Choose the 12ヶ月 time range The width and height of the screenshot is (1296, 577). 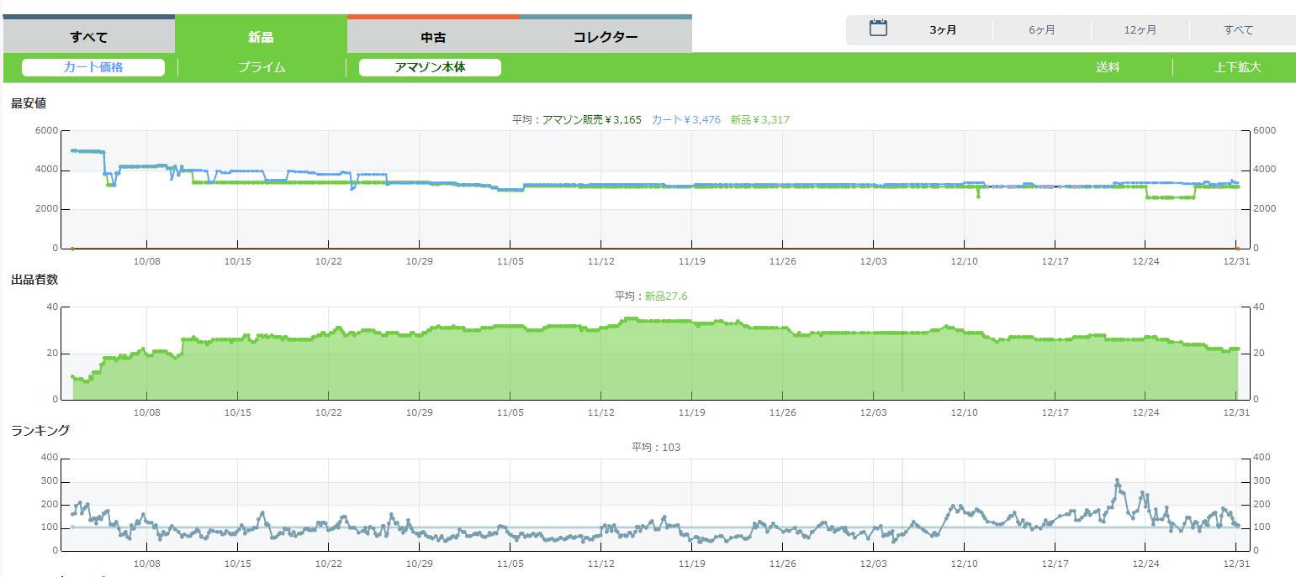(x=1140, y=30)
